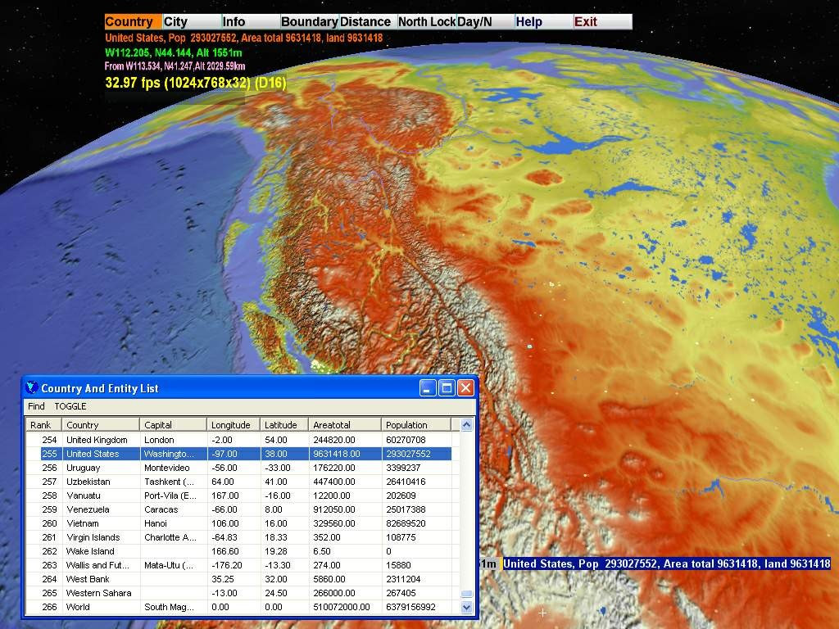Toggle North Lock in the top bar

(x=426, y=22)
